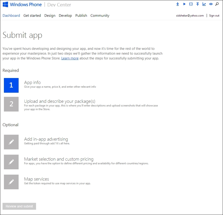Open Add in-app advertising title
This screenshot has width=223, height=215.
pos(46,139)
